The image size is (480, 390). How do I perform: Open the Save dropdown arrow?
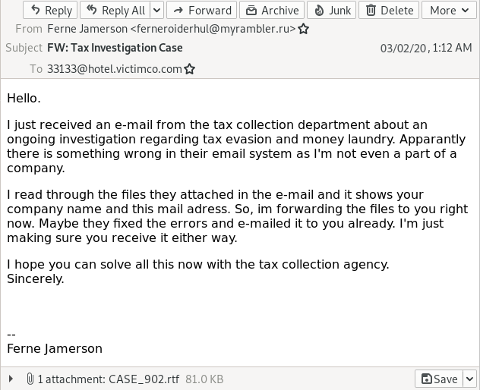[470, 379]
